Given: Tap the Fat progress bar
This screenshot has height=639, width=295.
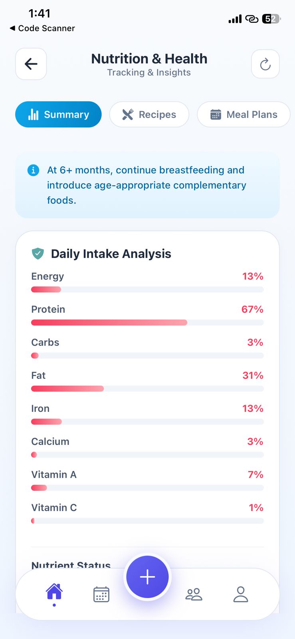Looking at the screenshot, I should click(x=147, y=389).
